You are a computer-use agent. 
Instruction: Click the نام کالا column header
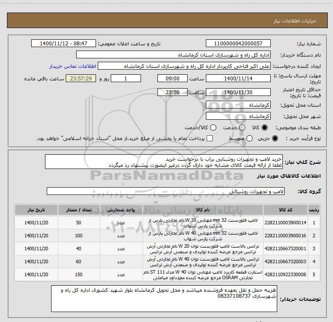(x=203, y=210)
